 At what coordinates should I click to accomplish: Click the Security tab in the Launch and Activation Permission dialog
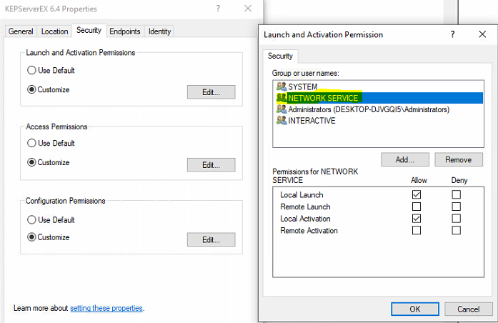(280, 56)
